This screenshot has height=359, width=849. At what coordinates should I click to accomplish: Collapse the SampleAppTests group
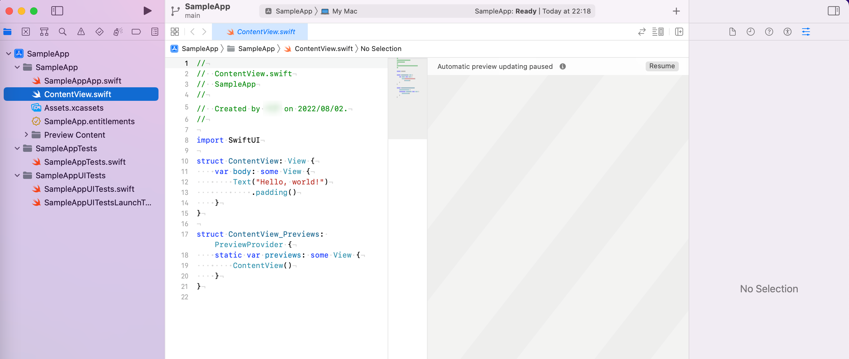pyautogui.click(x=17, y=148)
